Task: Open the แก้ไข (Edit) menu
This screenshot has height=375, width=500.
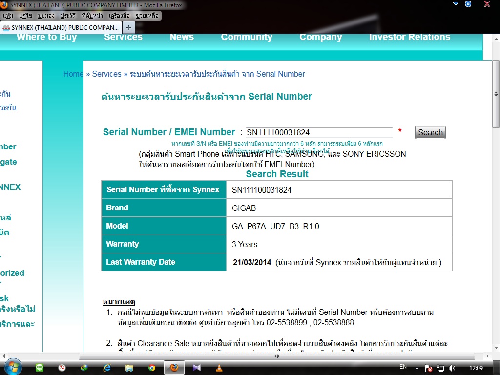Action: coord(25,15)
